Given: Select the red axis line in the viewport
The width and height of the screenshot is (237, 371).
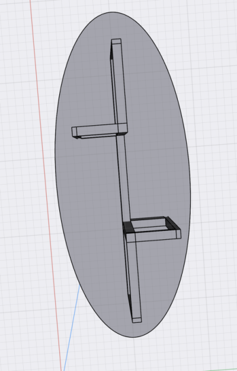Looking at the screenshot, I should pyautogui.click(x=45, y=185).
